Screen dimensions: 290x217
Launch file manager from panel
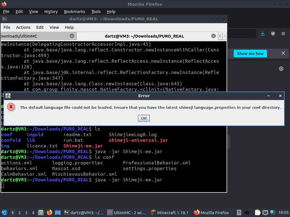coord(41,212)
